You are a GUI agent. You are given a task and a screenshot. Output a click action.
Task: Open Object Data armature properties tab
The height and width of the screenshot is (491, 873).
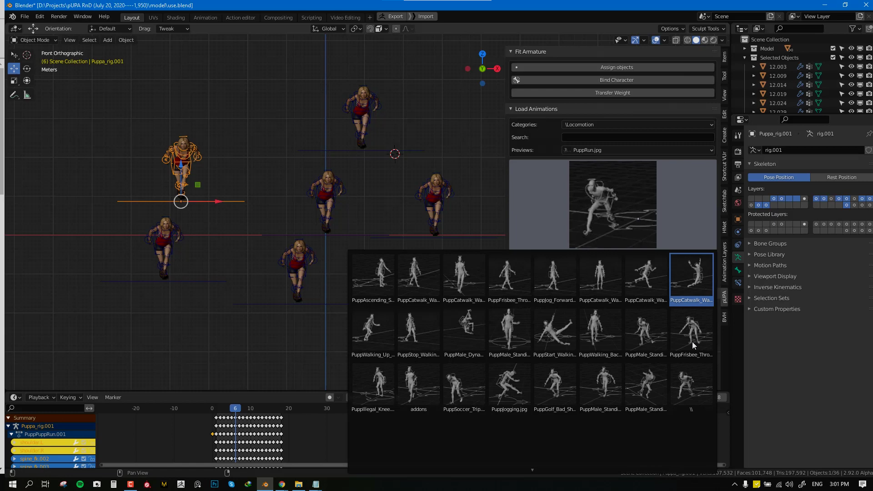(x=738, y=257)
